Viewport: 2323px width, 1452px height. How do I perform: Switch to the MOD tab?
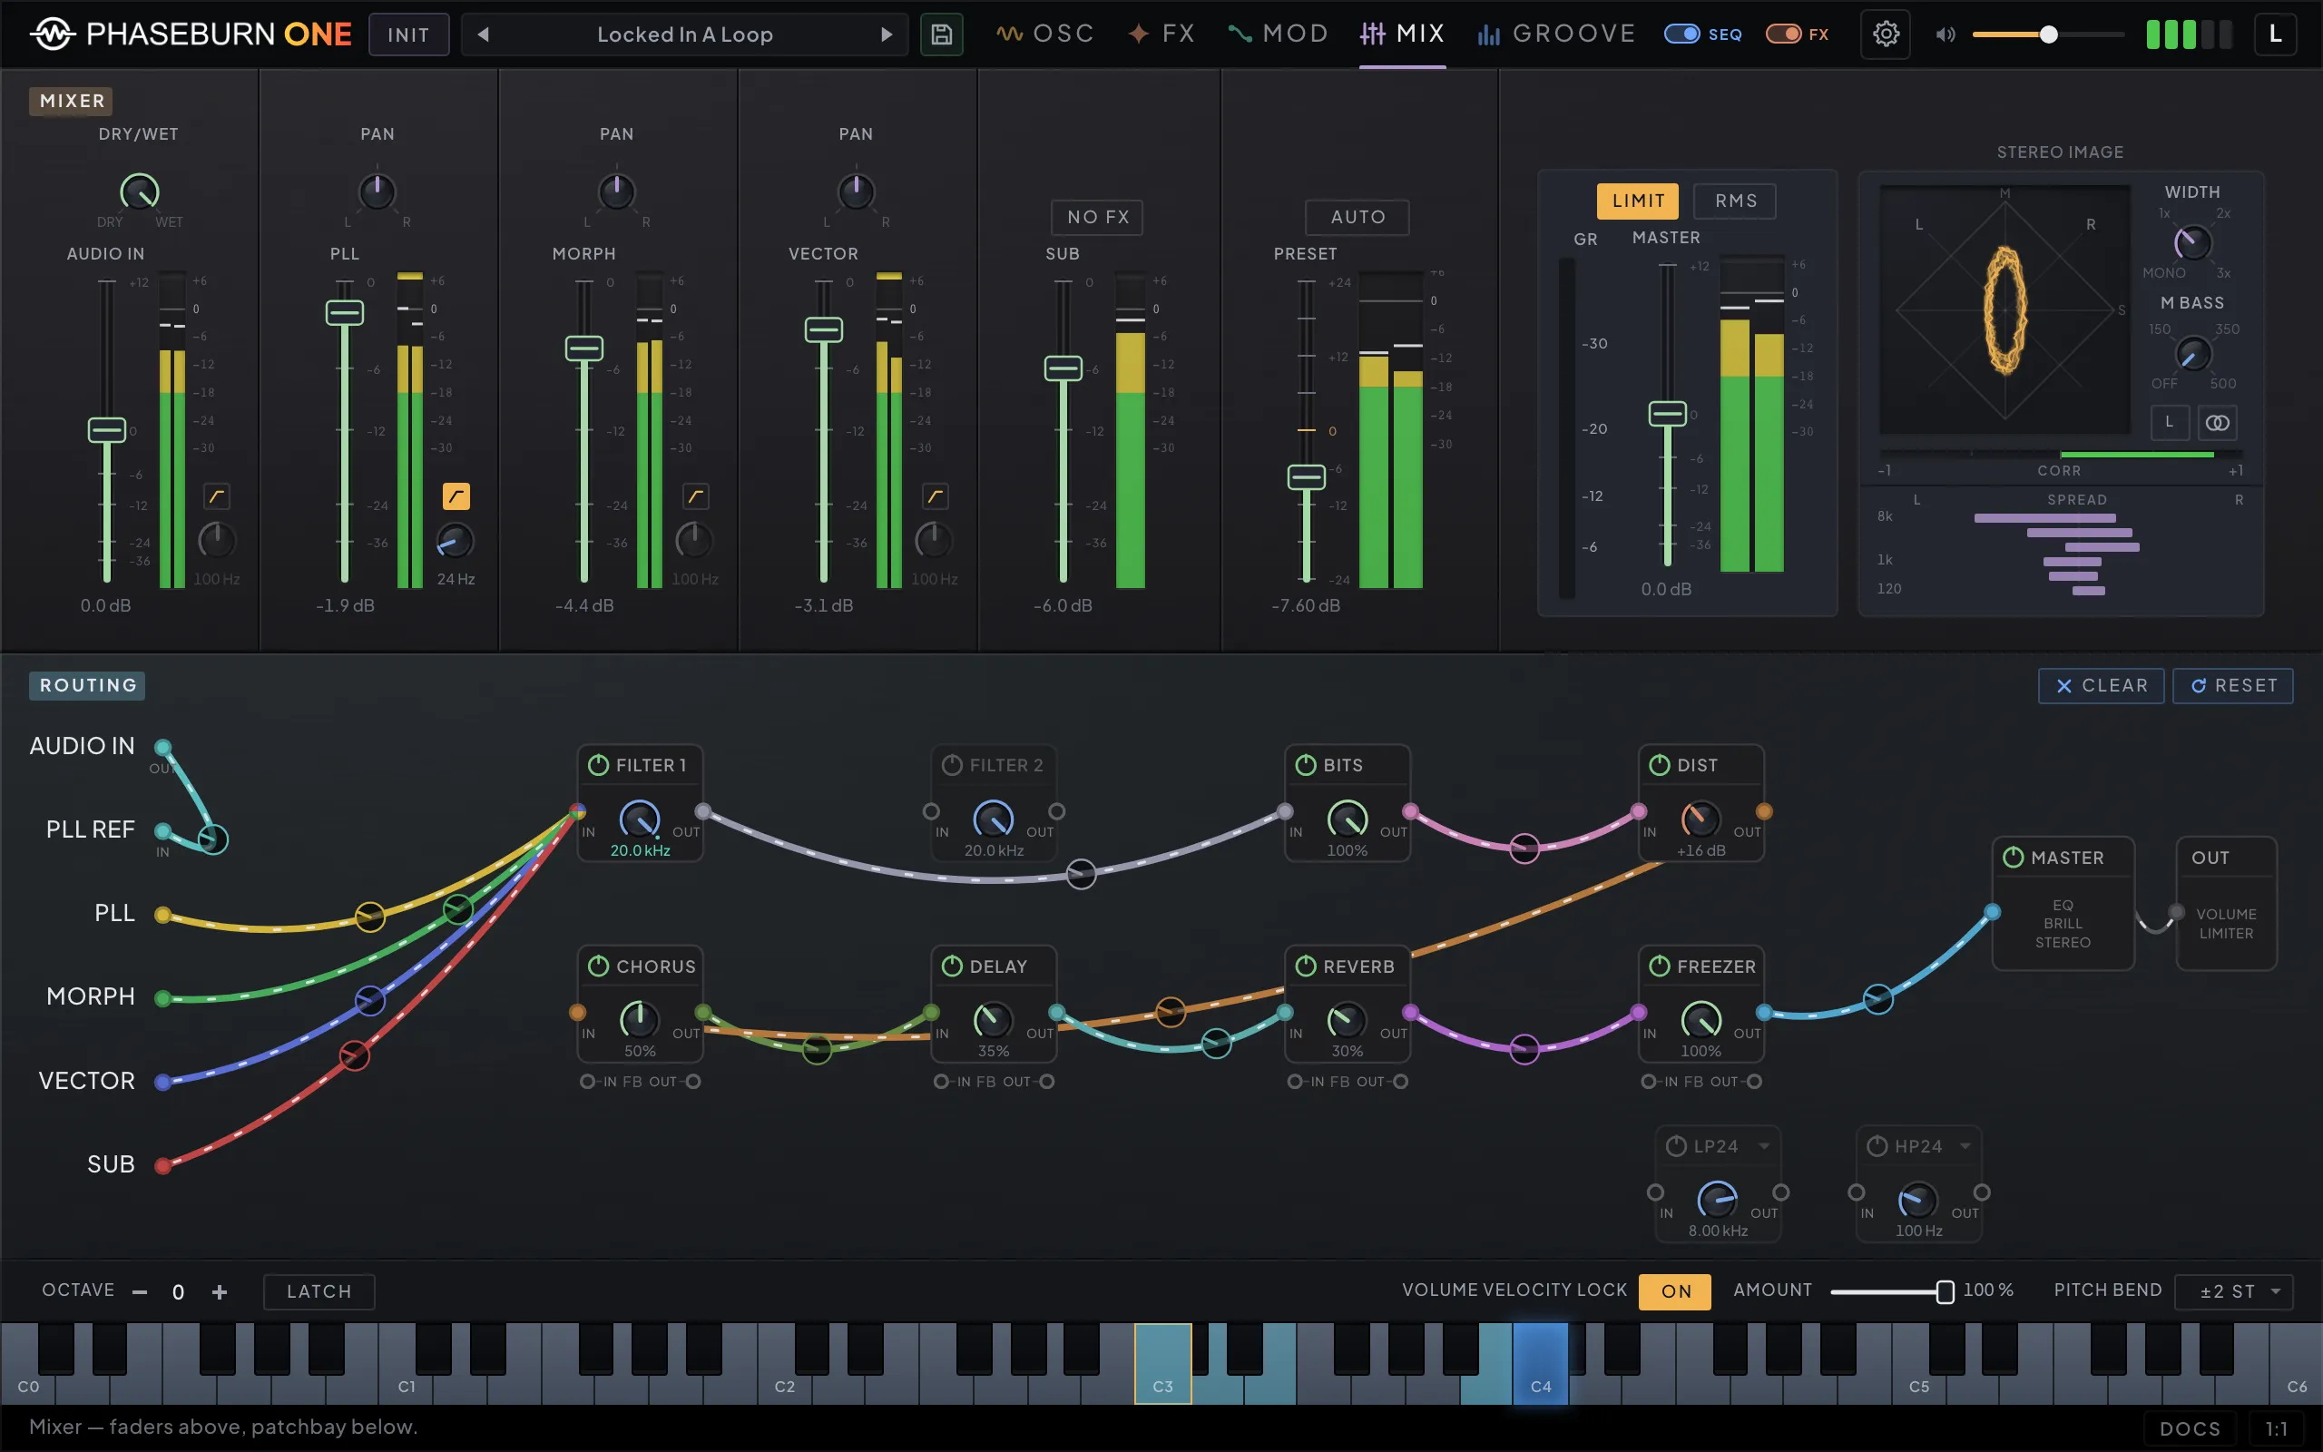(x=1278, y=34)
